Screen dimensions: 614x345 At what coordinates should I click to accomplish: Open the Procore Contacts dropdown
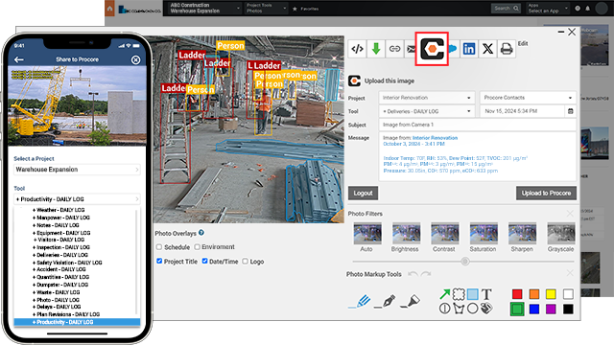click(528, 98)
